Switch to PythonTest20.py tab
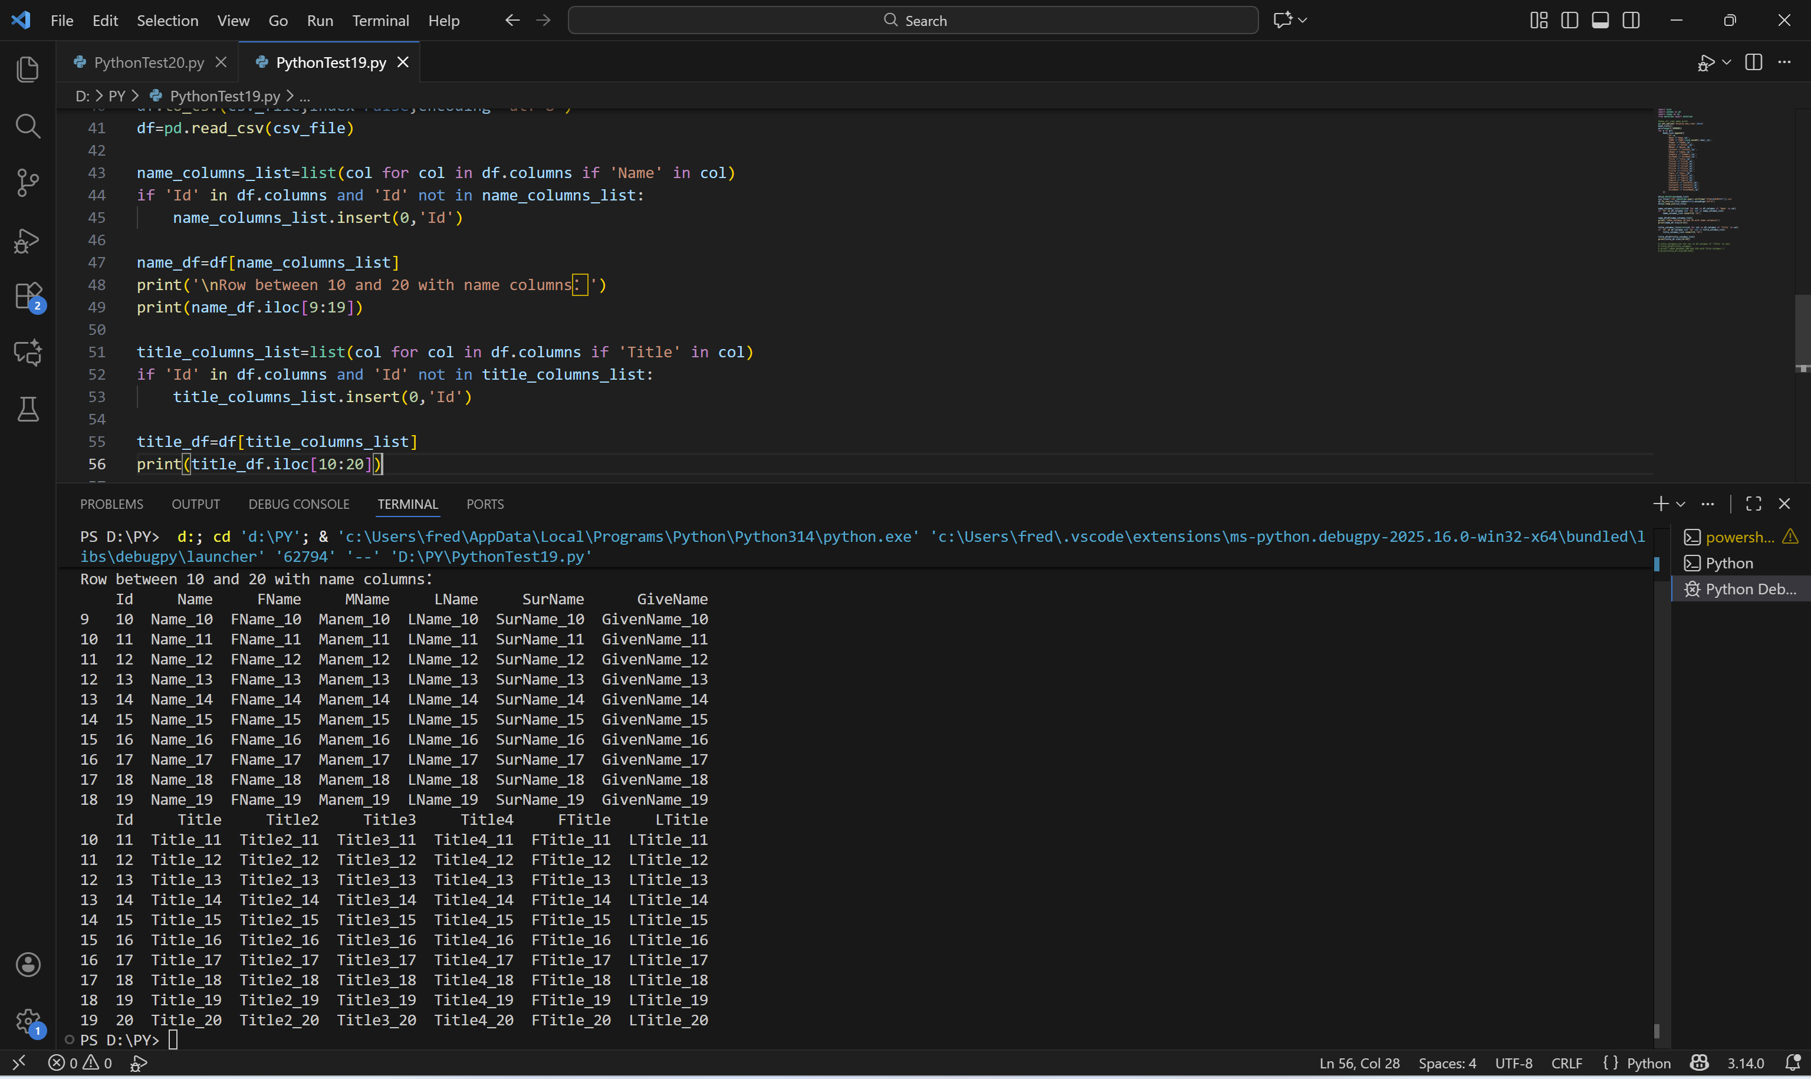Viewport: 1811px width, 1079px height. click(149, 62)
